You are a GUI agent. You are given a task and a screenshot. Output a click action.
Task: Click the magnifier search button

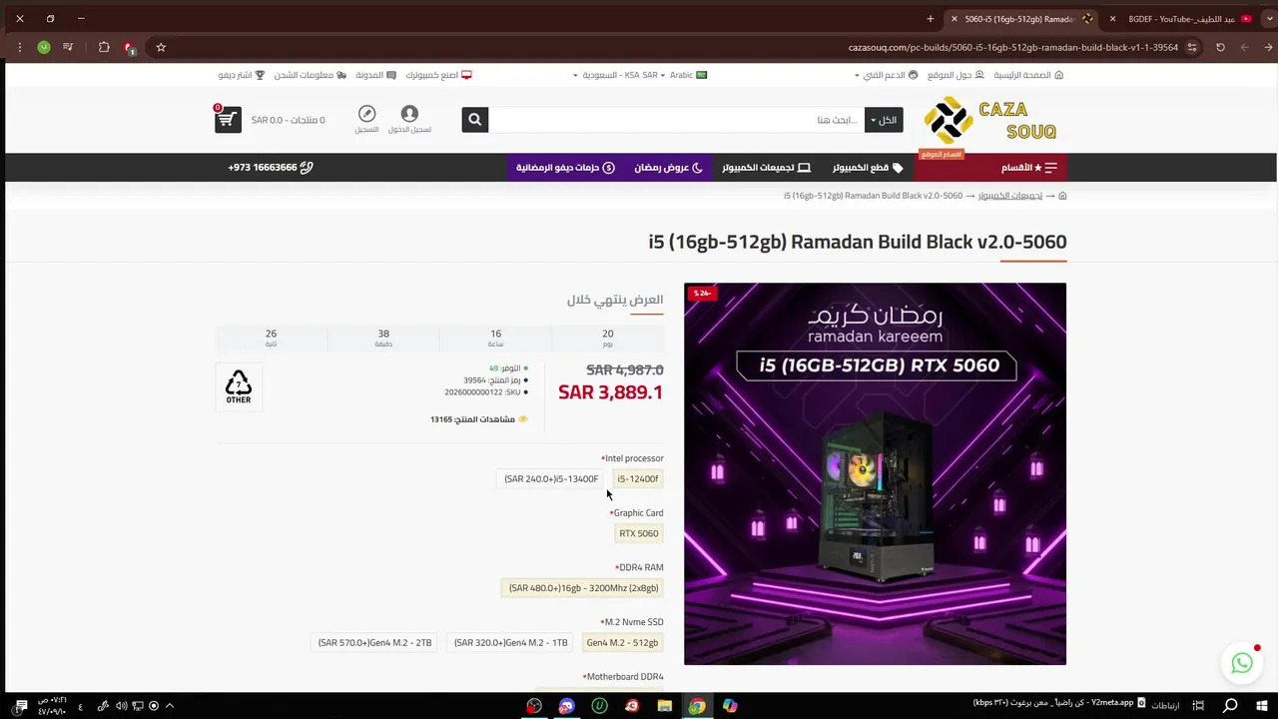[x=475, y=120]
